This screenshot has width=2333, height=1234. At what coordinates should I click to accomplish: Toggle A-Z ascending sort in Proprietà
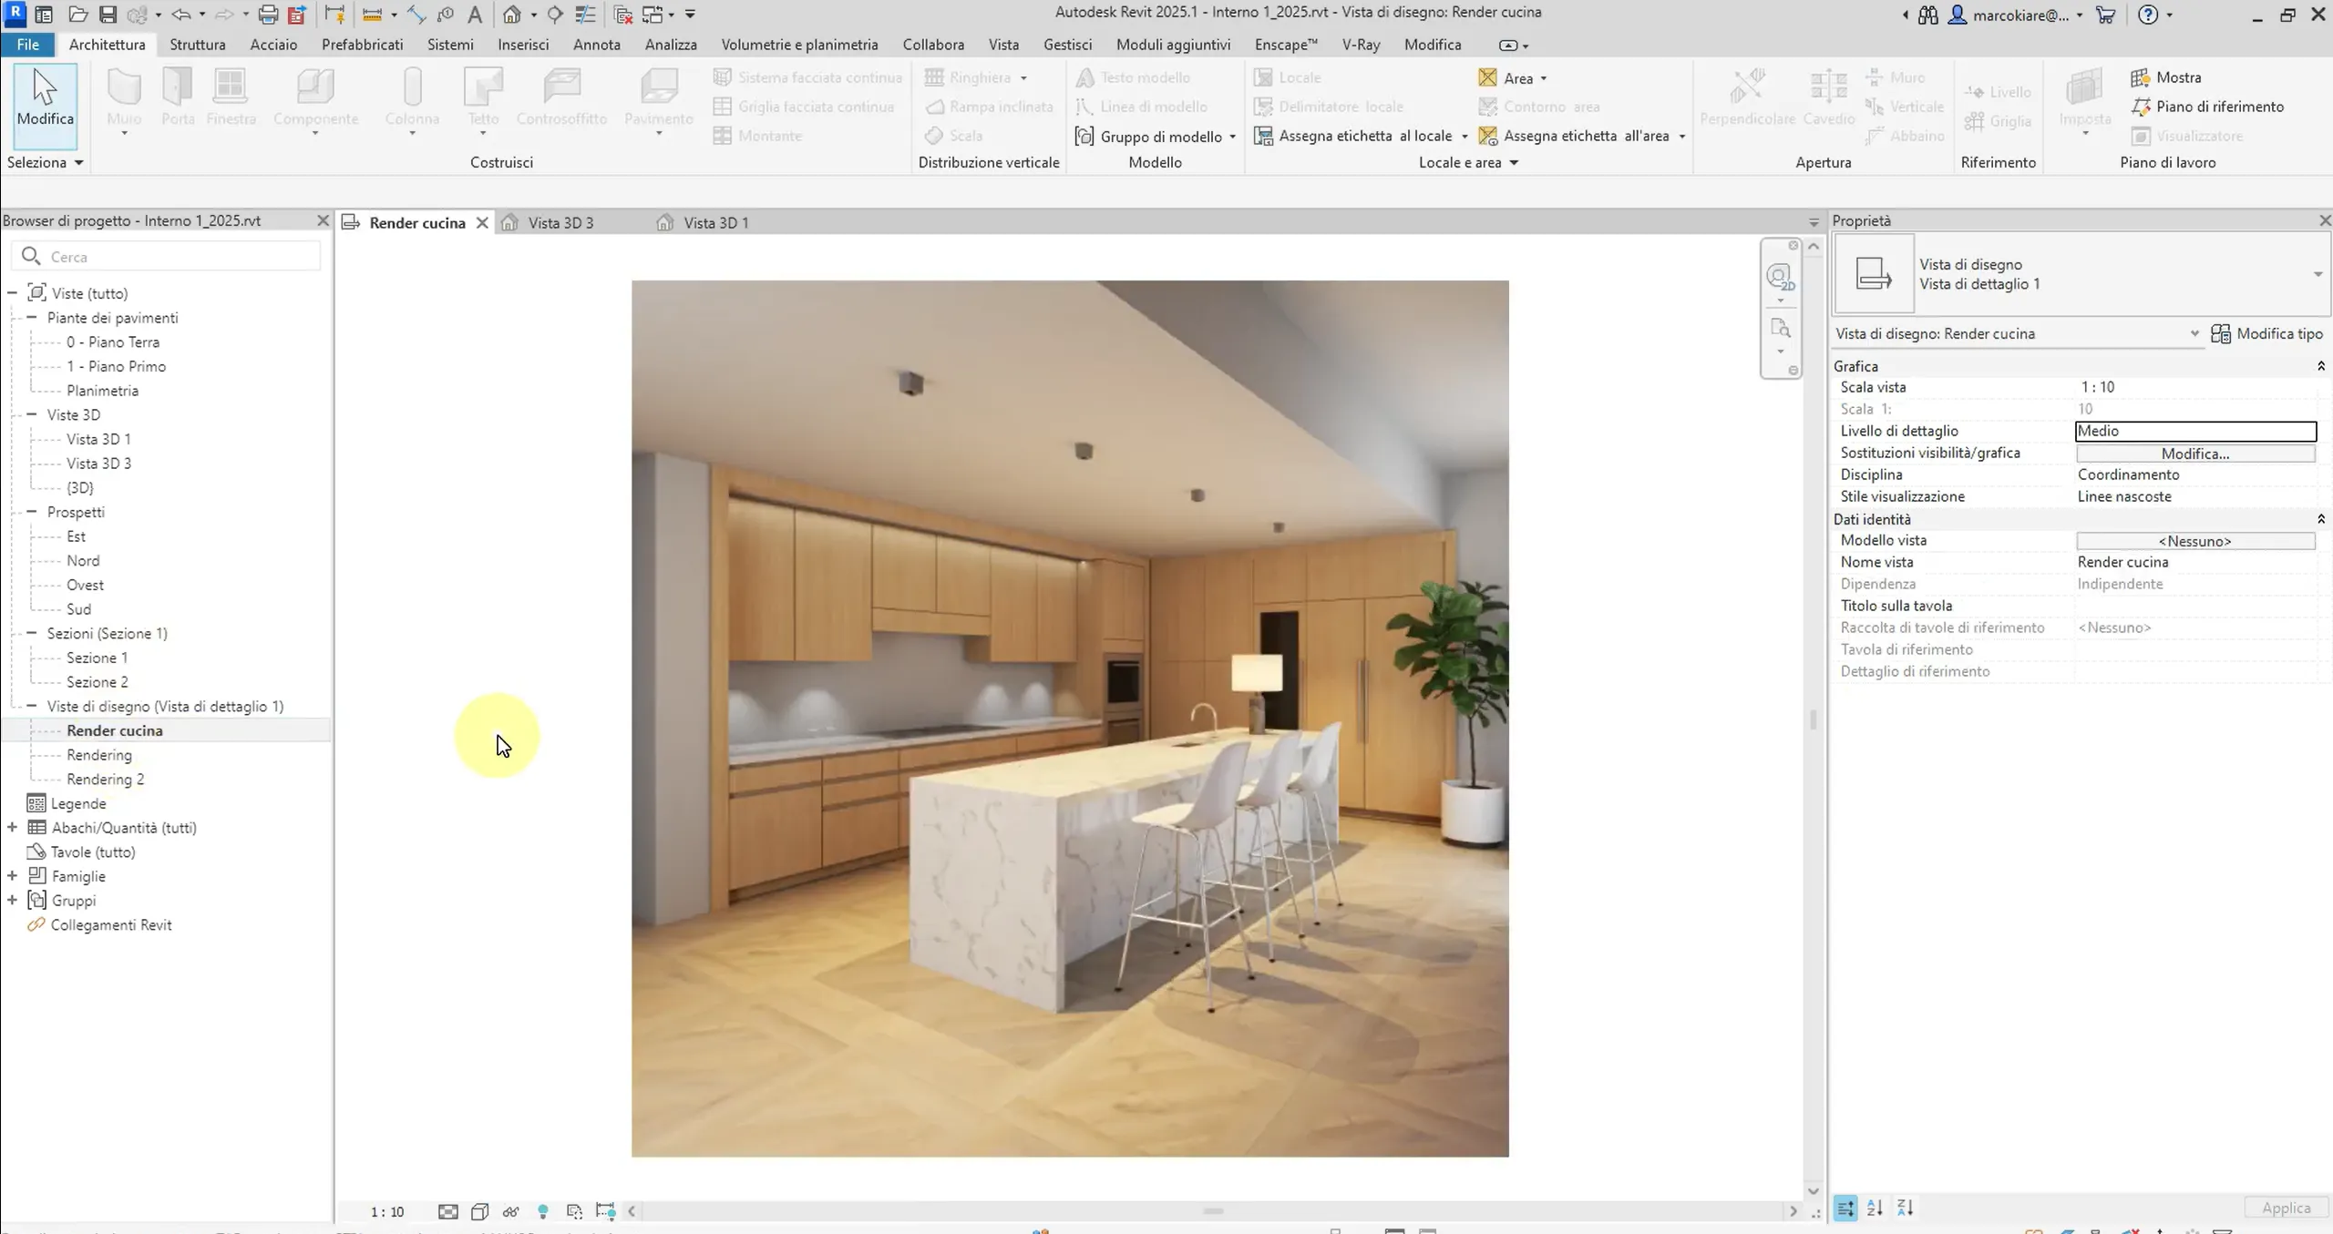1875,1209
